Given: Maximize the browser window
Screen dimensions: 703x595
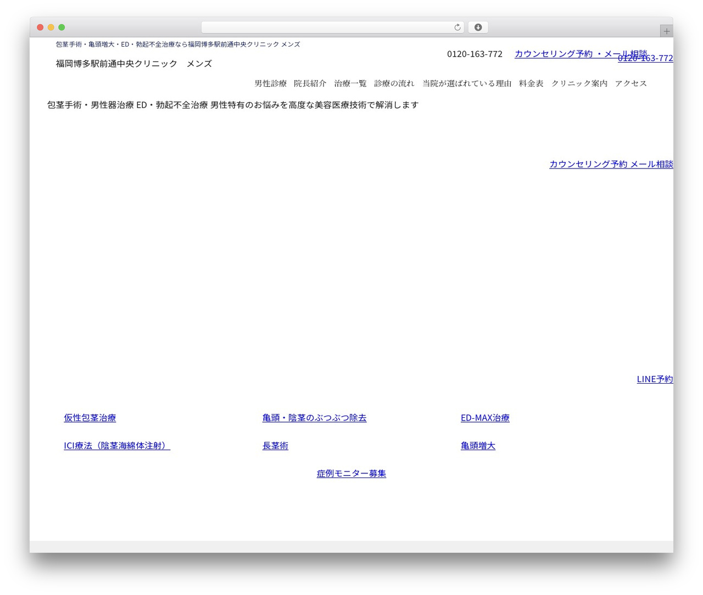Looking at the screenshot, I should pyautogui.click(x=62, y=27).
